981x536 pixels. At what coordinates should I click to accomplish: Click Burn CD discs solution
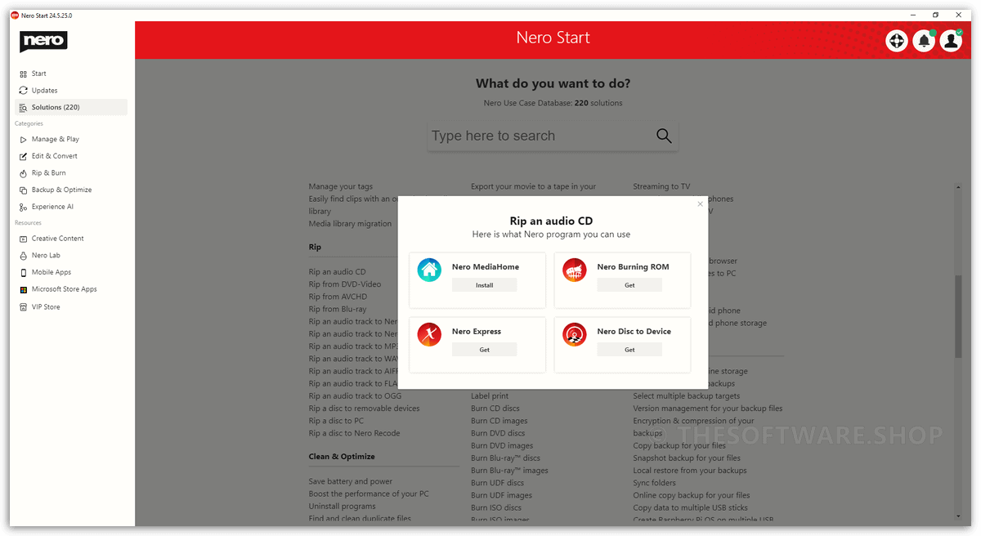[x=495, y=409]
